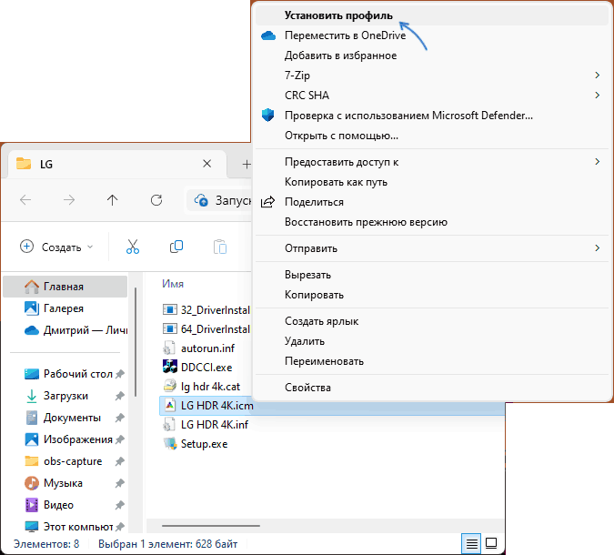Open the 'Создать' dropdown button

point(56,247)
